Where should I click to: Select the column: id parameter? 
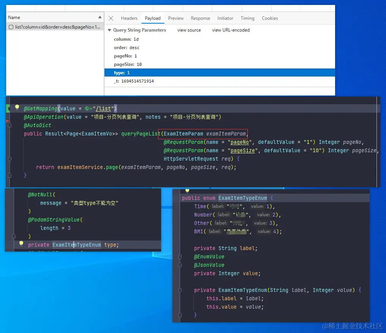pyautogui.click(x=126, y=39)
